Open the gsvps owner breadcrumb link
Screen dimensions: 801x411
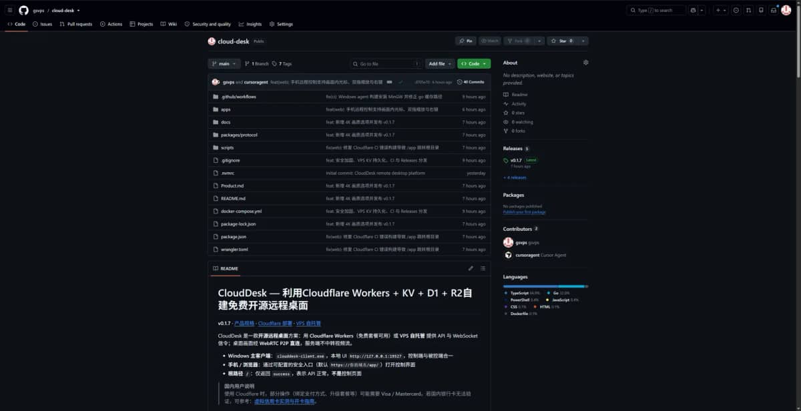pyautogui.click(x=38, y=11)
